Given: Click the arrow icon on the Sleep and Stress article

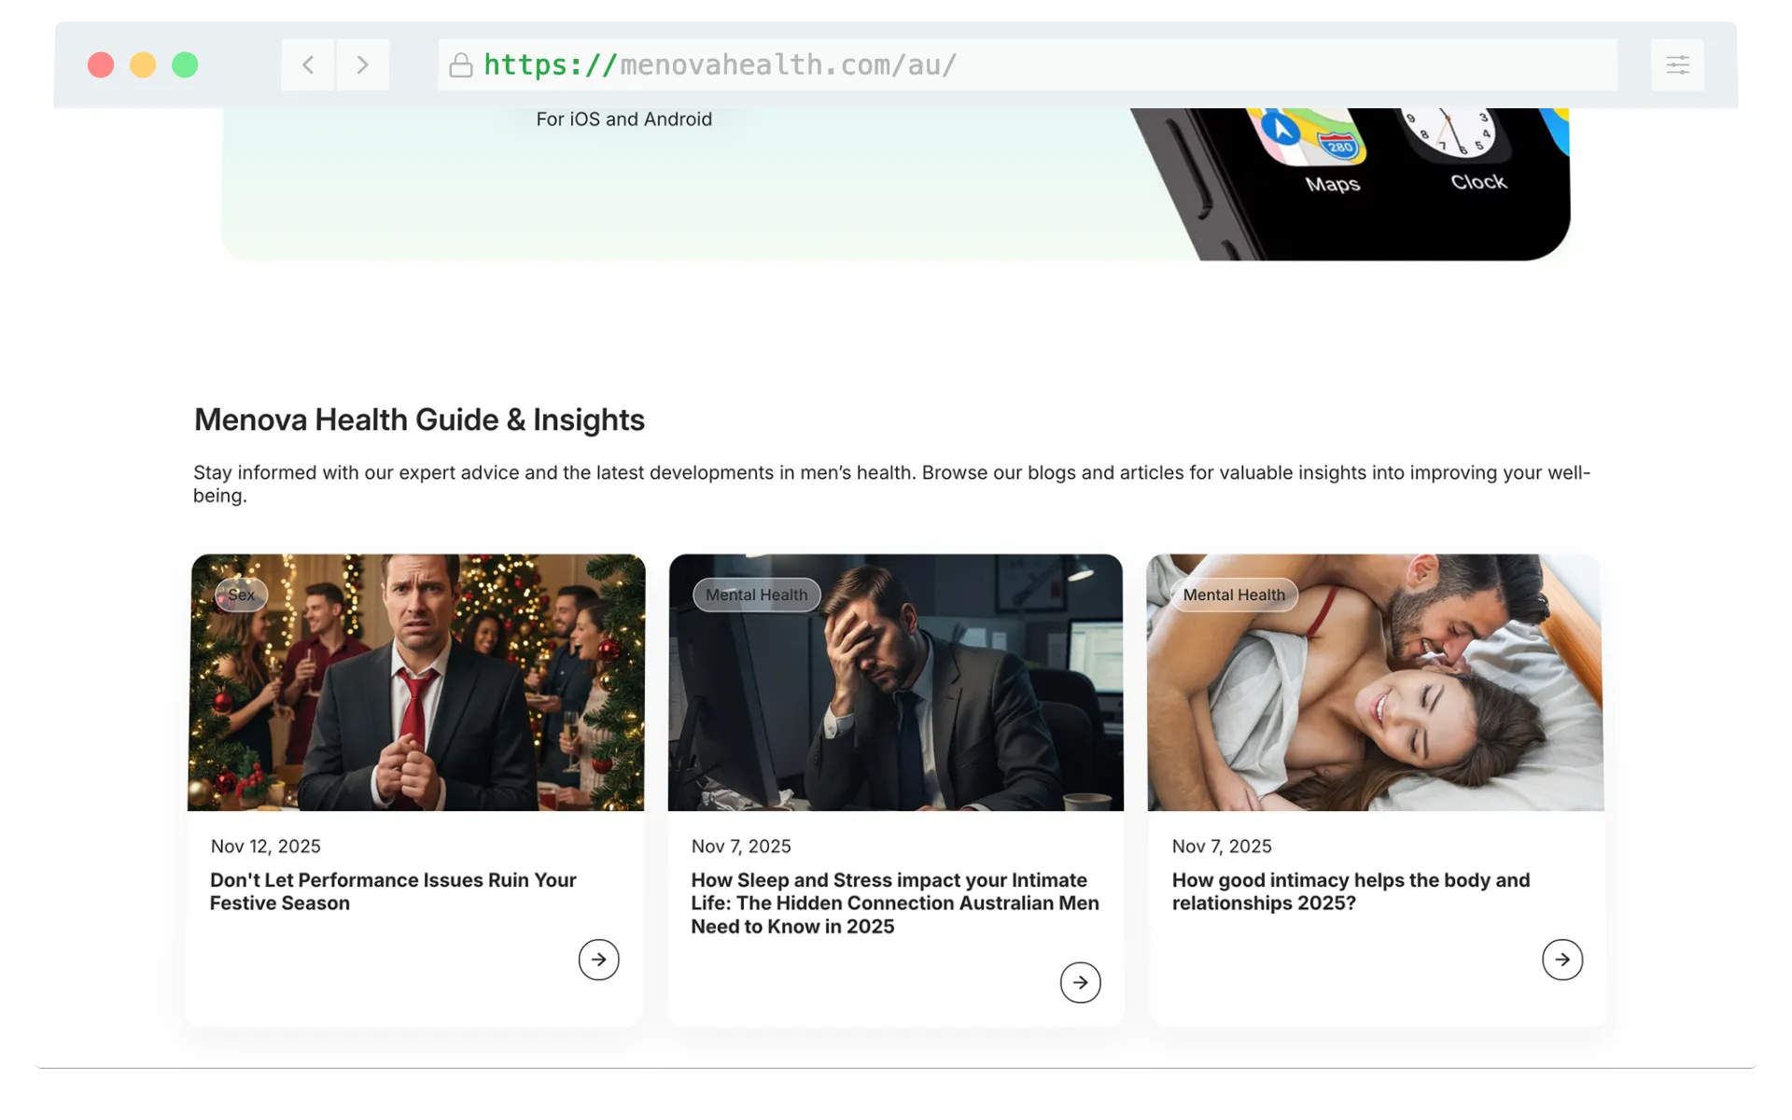Looking at the screenshot, I should pos(1080,982).
